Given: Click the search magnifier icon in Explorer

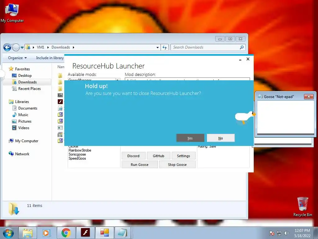Looking at the screenshot, I should [242, 47].
